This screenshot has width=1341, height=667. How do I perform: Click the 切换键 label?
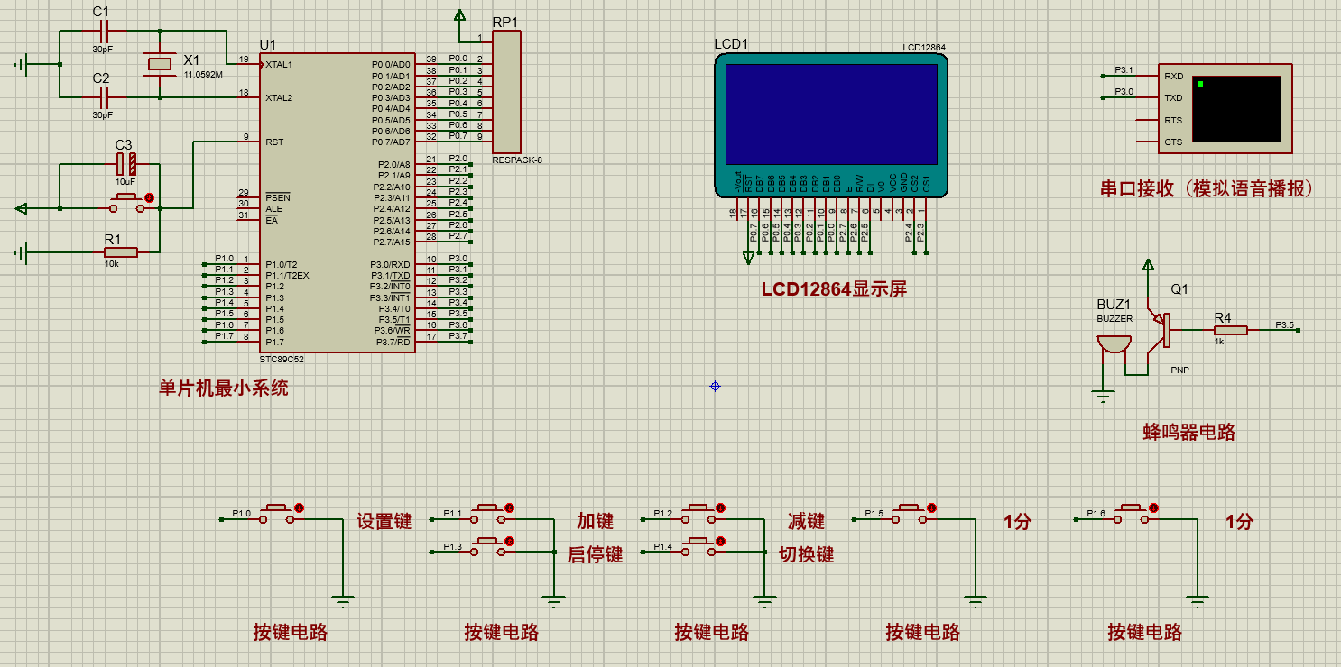[806, 554]
